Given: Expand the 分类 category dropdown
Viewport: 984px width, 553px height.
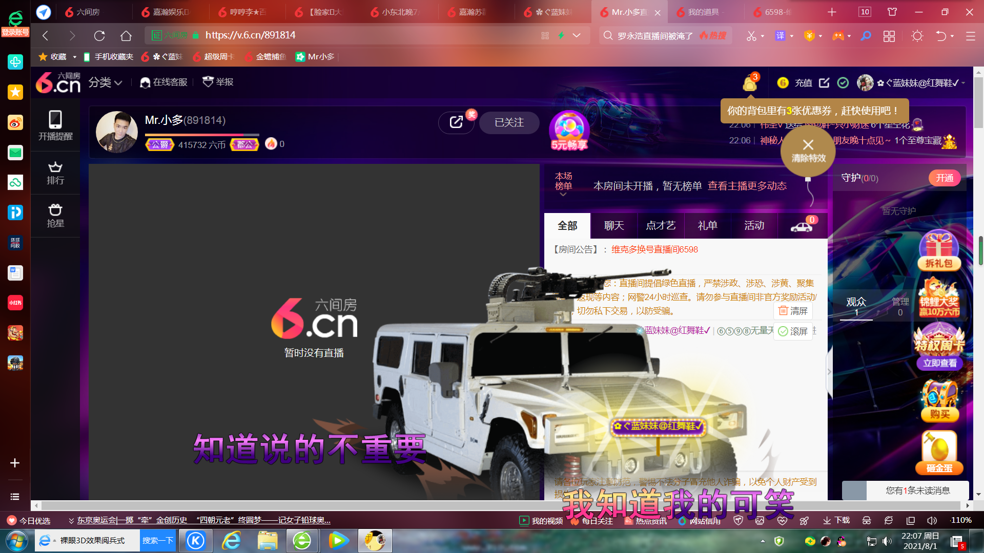Looking at the screenshot, I should click(105, 82).
